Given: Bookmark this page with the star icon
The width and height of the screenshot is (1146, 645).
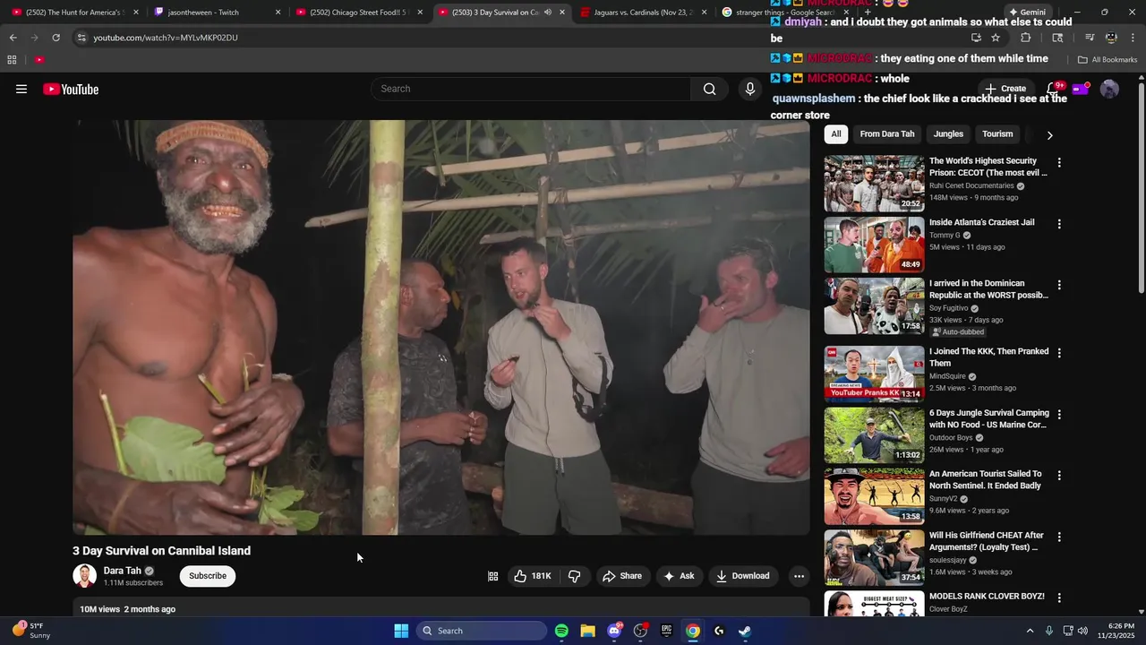Looking at the screenshot, I should tap(996, 38).
